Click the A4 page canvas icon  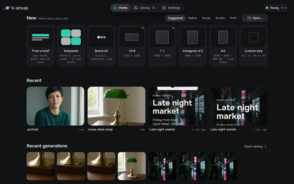coord(223,37)
